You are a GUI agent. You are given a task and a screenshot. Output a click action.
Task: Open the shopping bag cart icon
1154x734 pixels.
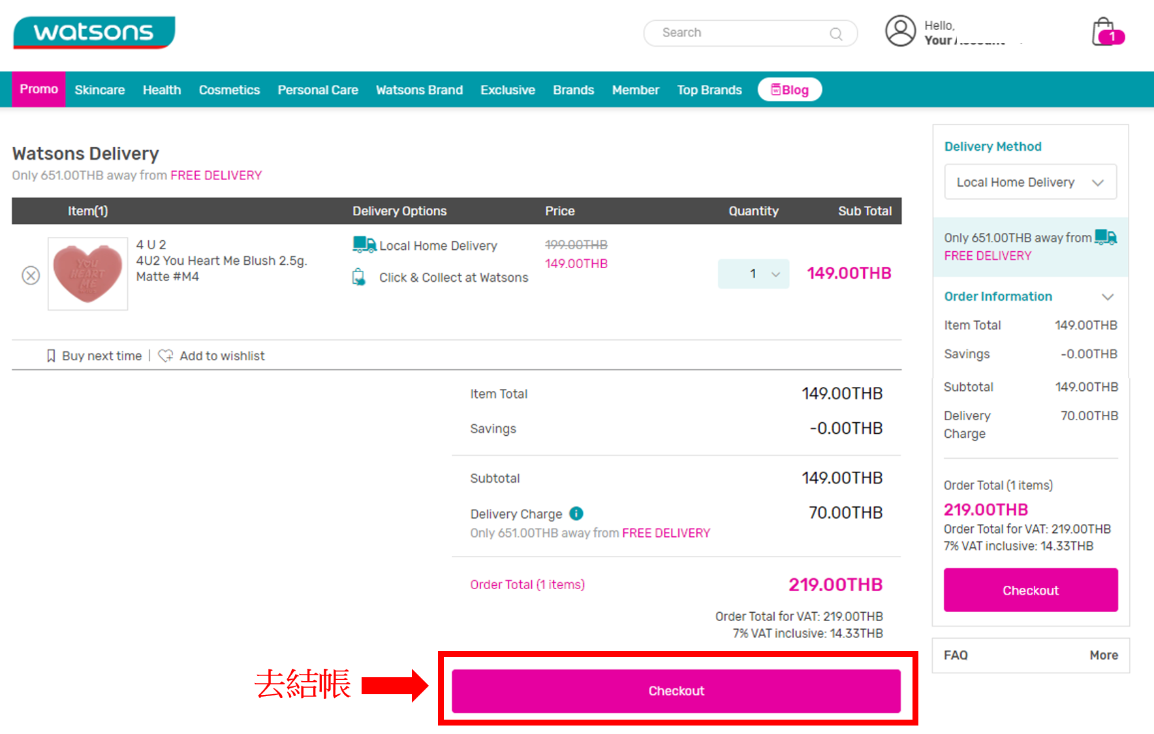(1104, 33)
